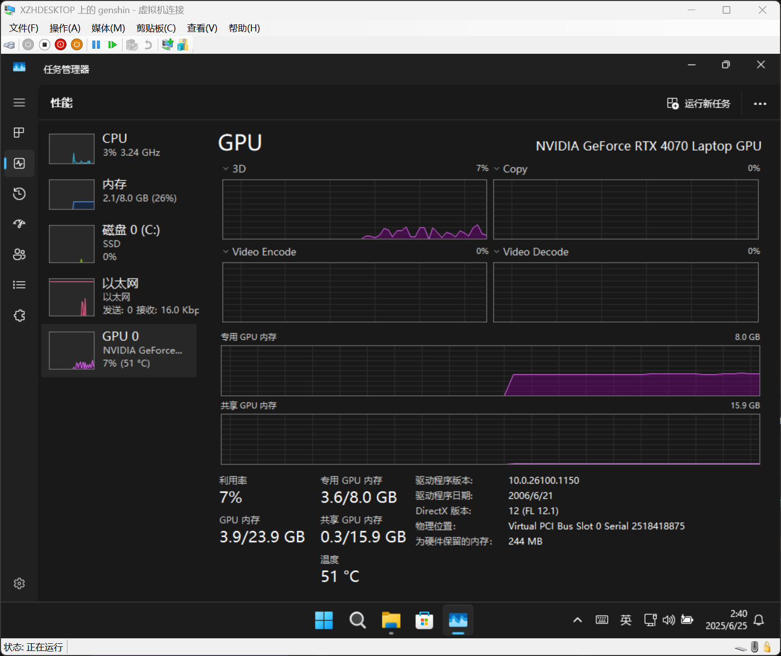This screenshot has height=656, width=781.
Task: Pause the virtual machine
Action: coord(96,45)
